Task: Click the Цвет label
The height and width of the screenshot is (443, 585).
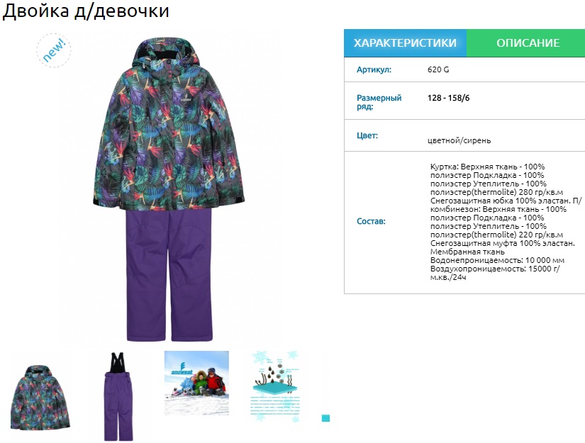Action: pyautogui.click(x=367, y=135)
